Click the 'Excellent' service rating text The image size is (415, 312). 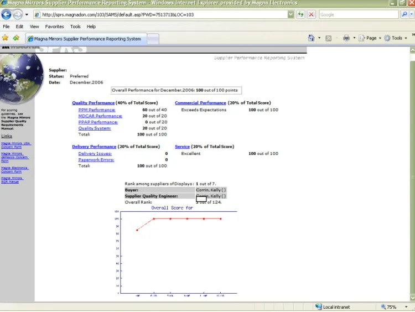(190, 153)
